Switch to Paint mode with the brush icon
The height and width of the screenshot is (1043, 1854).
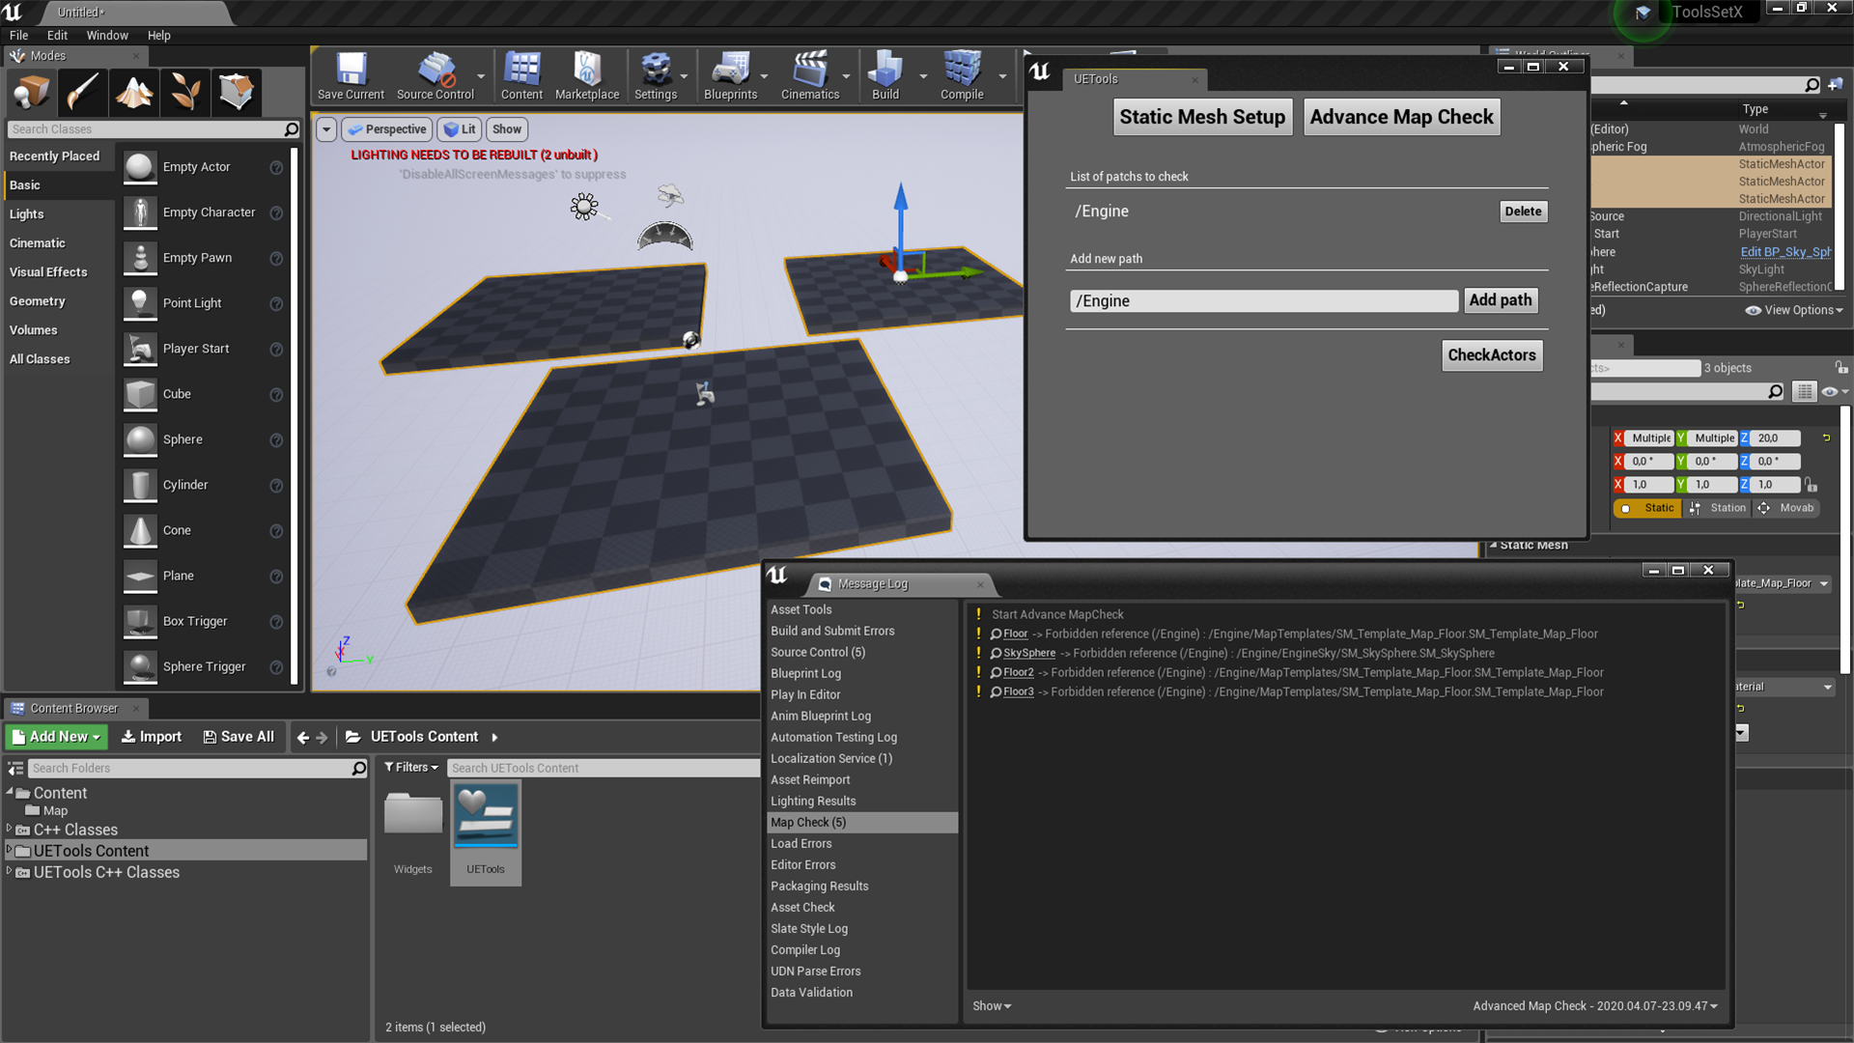tap(82, 92)
